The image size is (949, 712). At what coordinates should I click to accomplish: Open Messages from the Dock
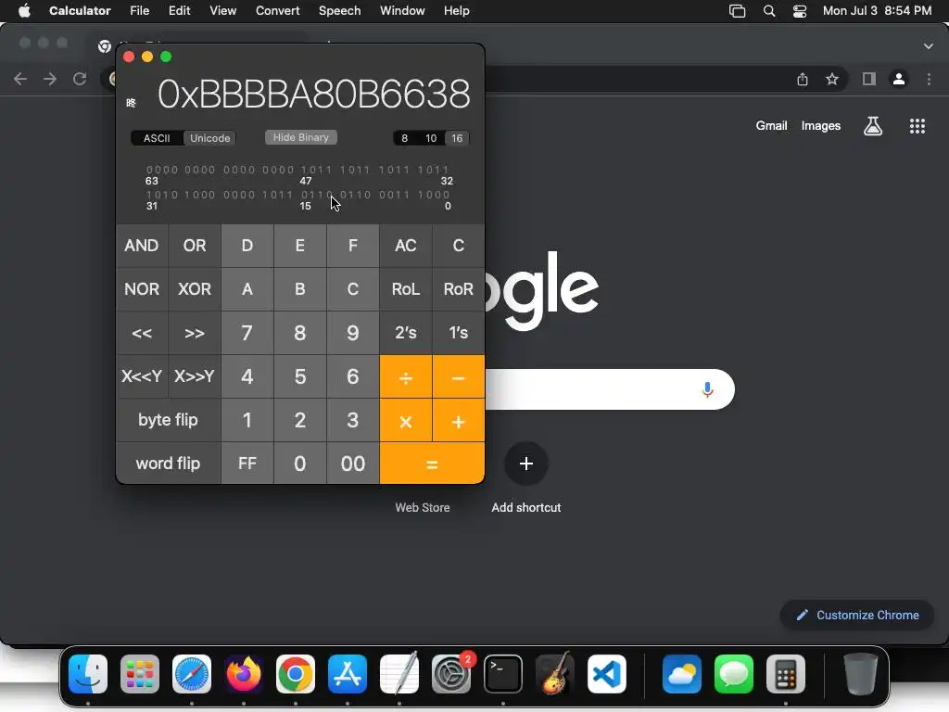[x=734, y=674]
